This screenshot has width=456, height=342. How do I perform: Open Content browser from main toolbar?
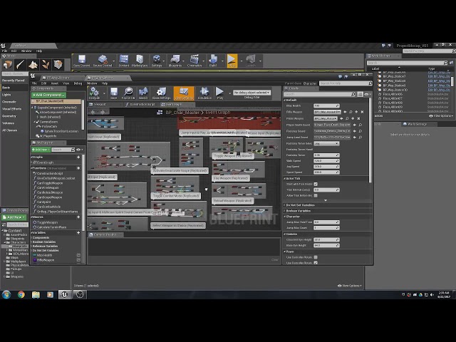[124, 61]
